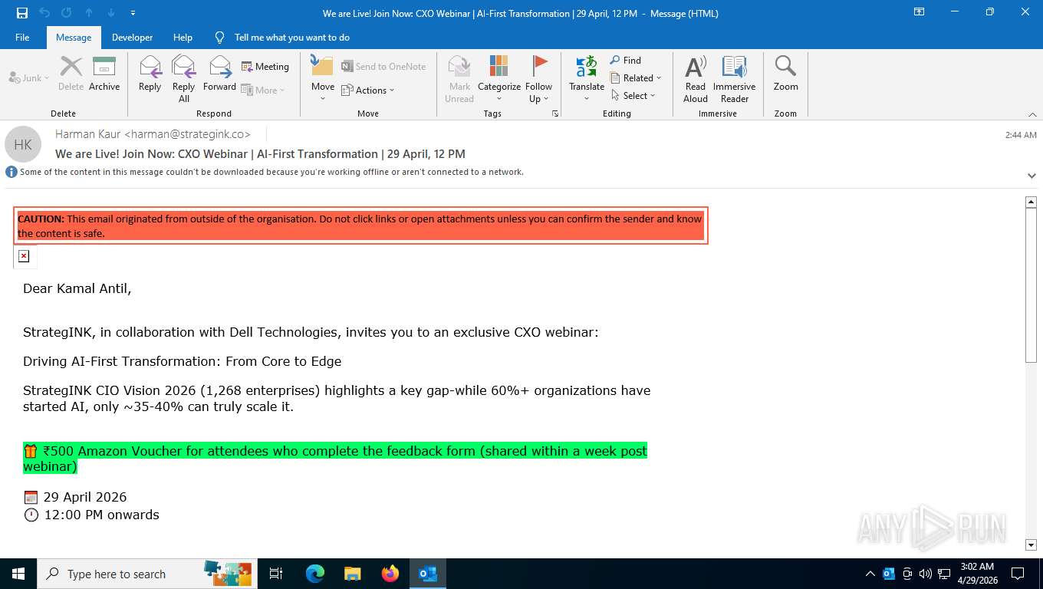Click the message scrollbar up arrow
Viewport: 1043px width, 589px height.
coord(1031,202)
